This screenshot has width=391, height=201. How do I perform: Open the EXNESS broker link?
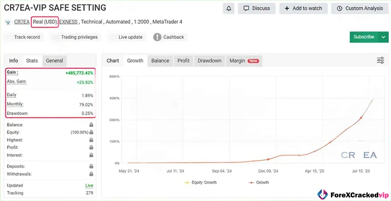coord(68,22)
